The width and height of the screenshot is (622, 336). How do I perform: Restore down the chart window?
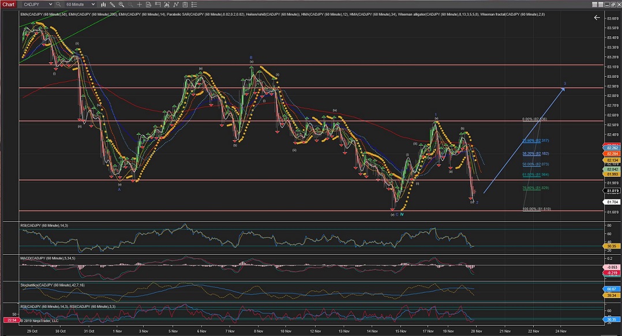pyautogui.click(x=613, y=5)
